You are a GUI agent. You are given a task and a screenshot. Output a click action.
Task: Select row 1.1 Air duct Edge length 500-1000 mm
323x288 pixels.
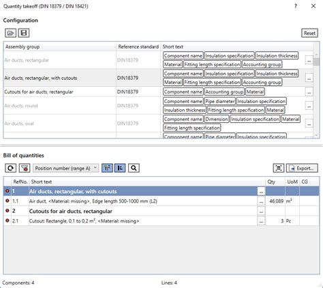point(161,201)
